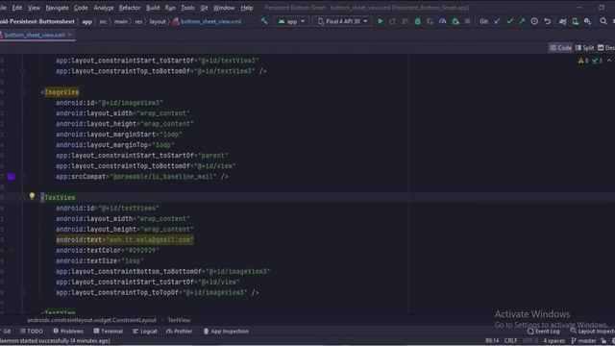615x346 pixels.
Task: Switch editor to Code view
Action: 560,48
